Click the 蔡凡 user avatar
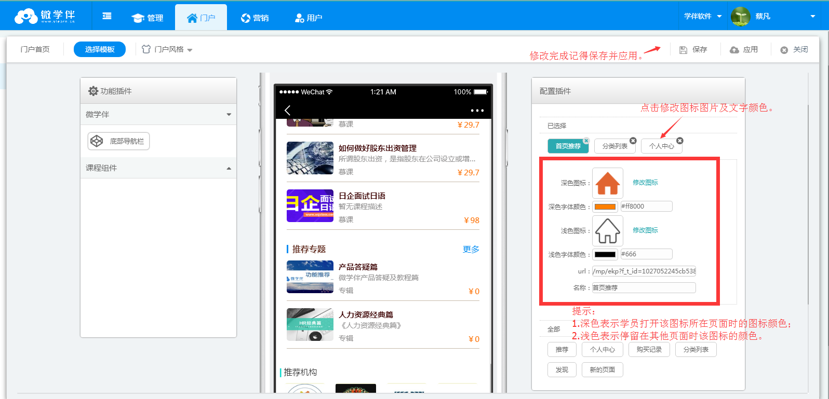This screenshot has width=829, height=399. click(x=740, y=17)
